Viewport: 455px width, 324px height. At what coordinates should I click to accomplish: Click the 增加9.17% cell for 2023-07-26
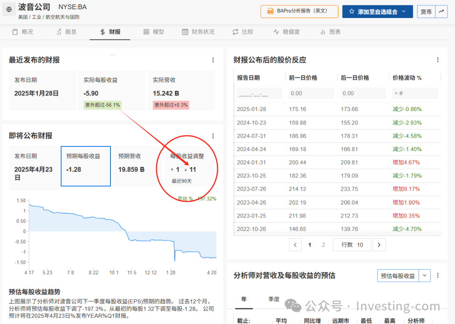pyautogui.click(x=406, y=189)
